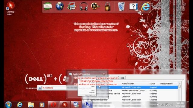This screenshot has height=108, width=193.
Task: Launch Internet Explorer from the dock
Action: [x=145, y=6]
